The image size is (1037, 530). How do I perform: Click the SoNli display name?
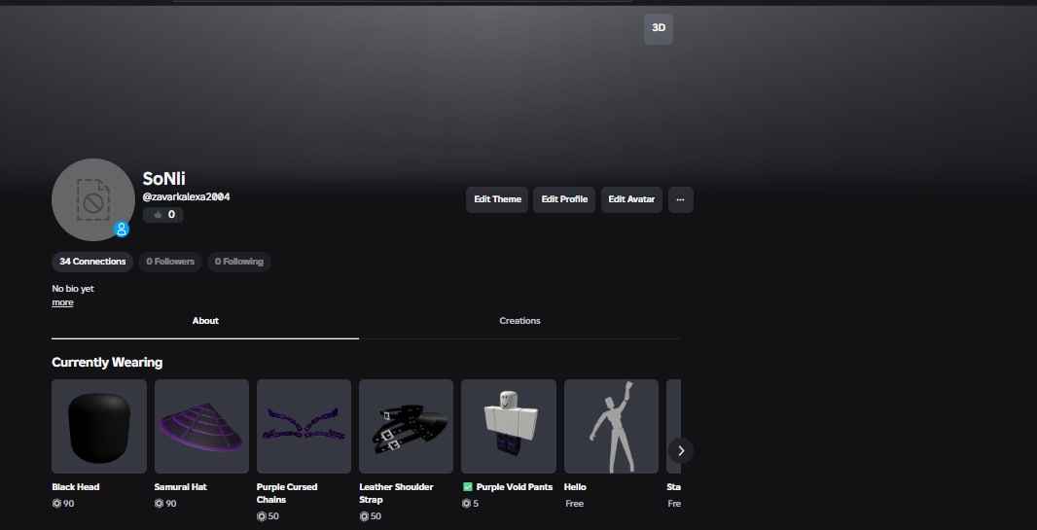[164, 178]
